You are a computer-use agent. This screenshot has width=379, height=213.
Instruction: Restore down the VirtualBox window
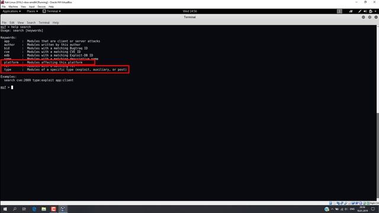(x=365, y=2)
